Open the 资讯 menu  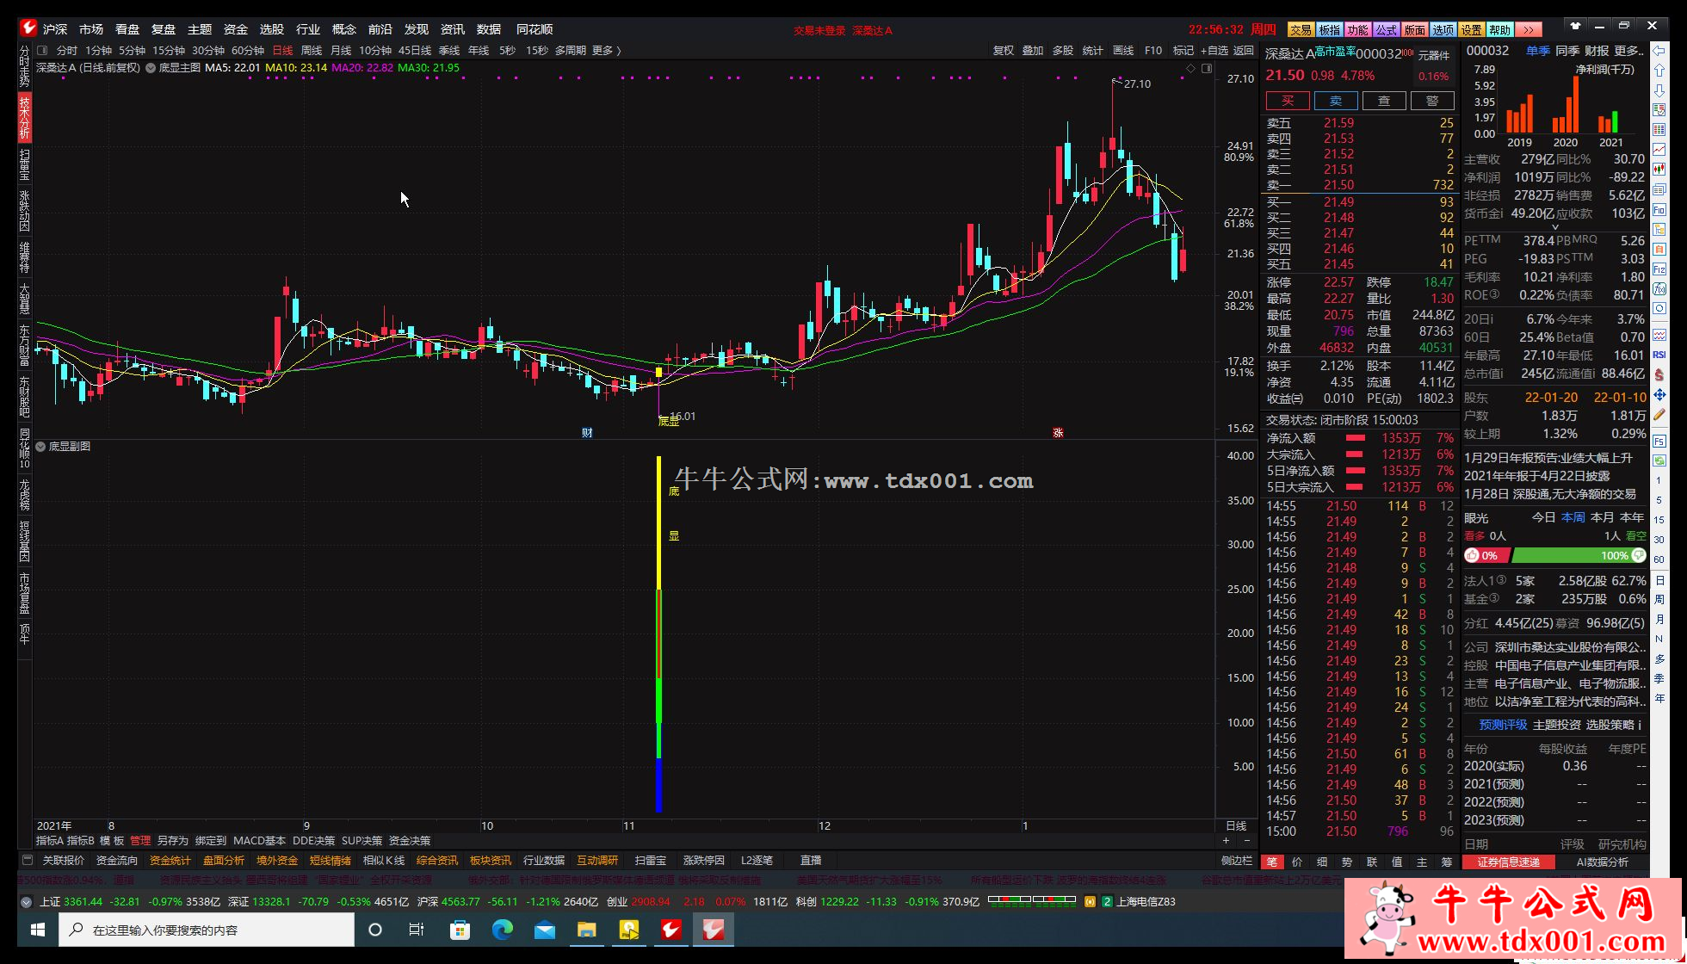click(452, 29)
